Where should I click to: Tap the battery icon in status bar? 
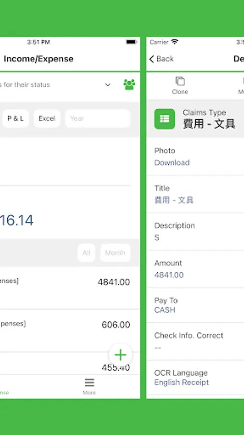coord(132,42)
